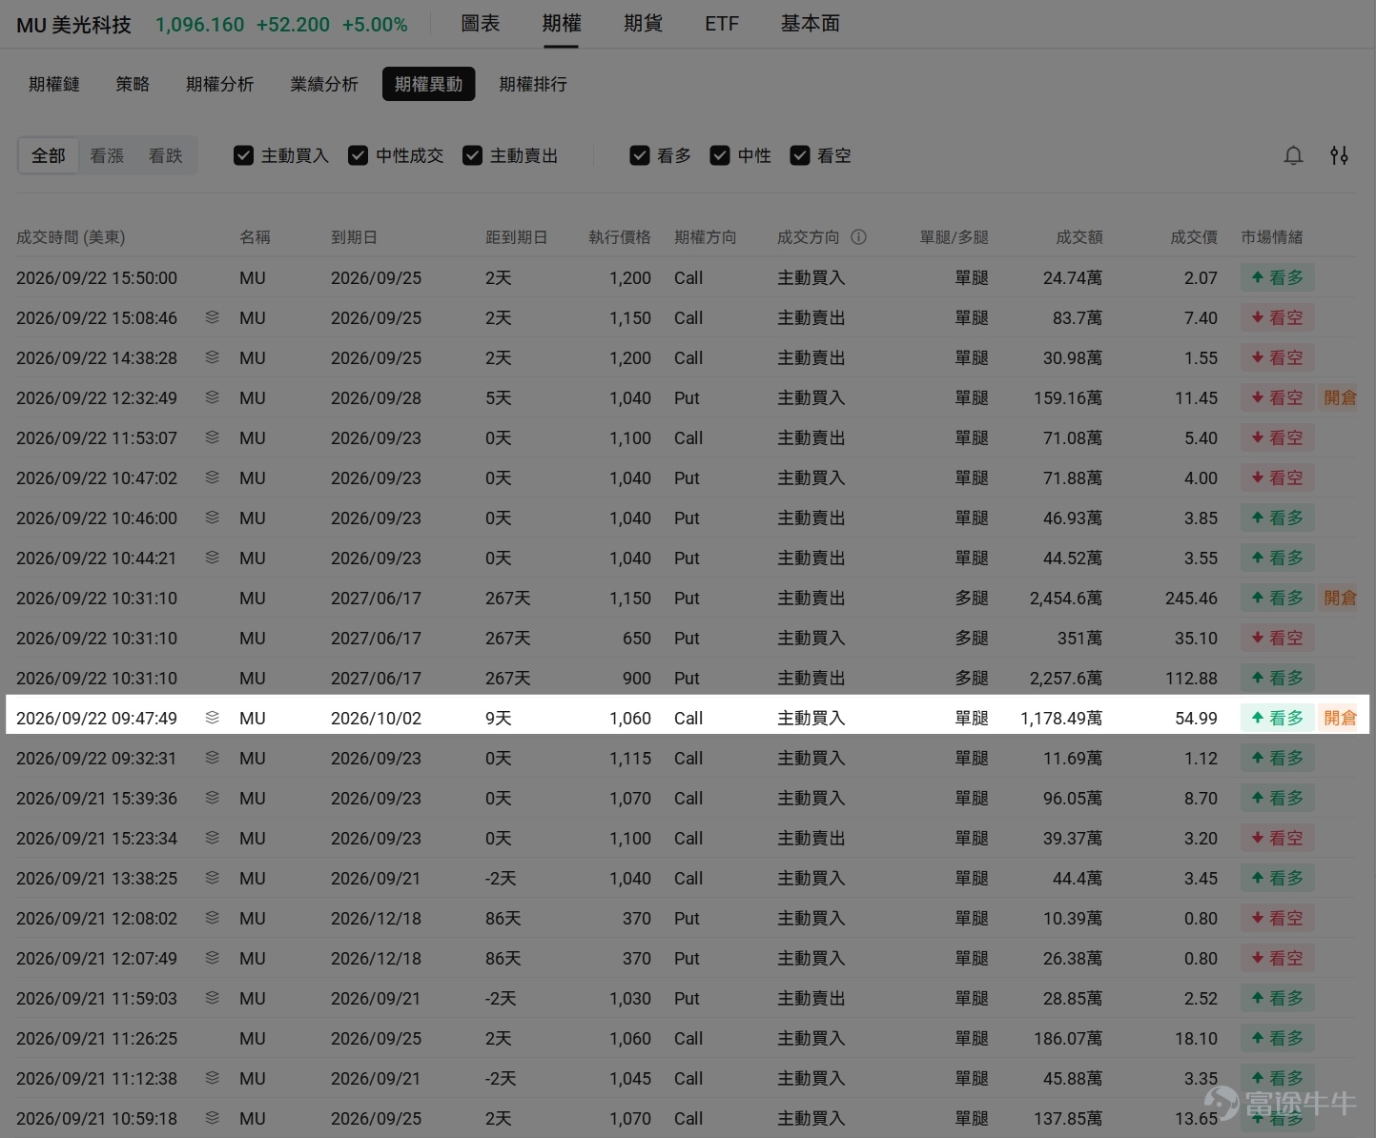
Task: Open the ETF tab
Action: pyautogui.click(x=722, y=24)
